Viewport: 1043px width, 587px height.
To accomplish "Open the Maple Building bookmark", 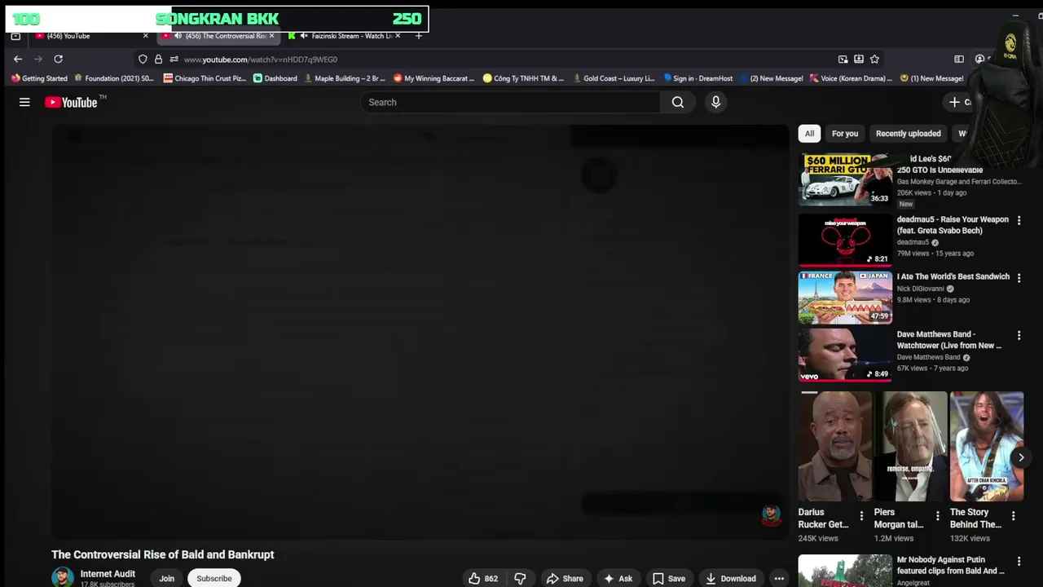I will [x=344, y=78].
